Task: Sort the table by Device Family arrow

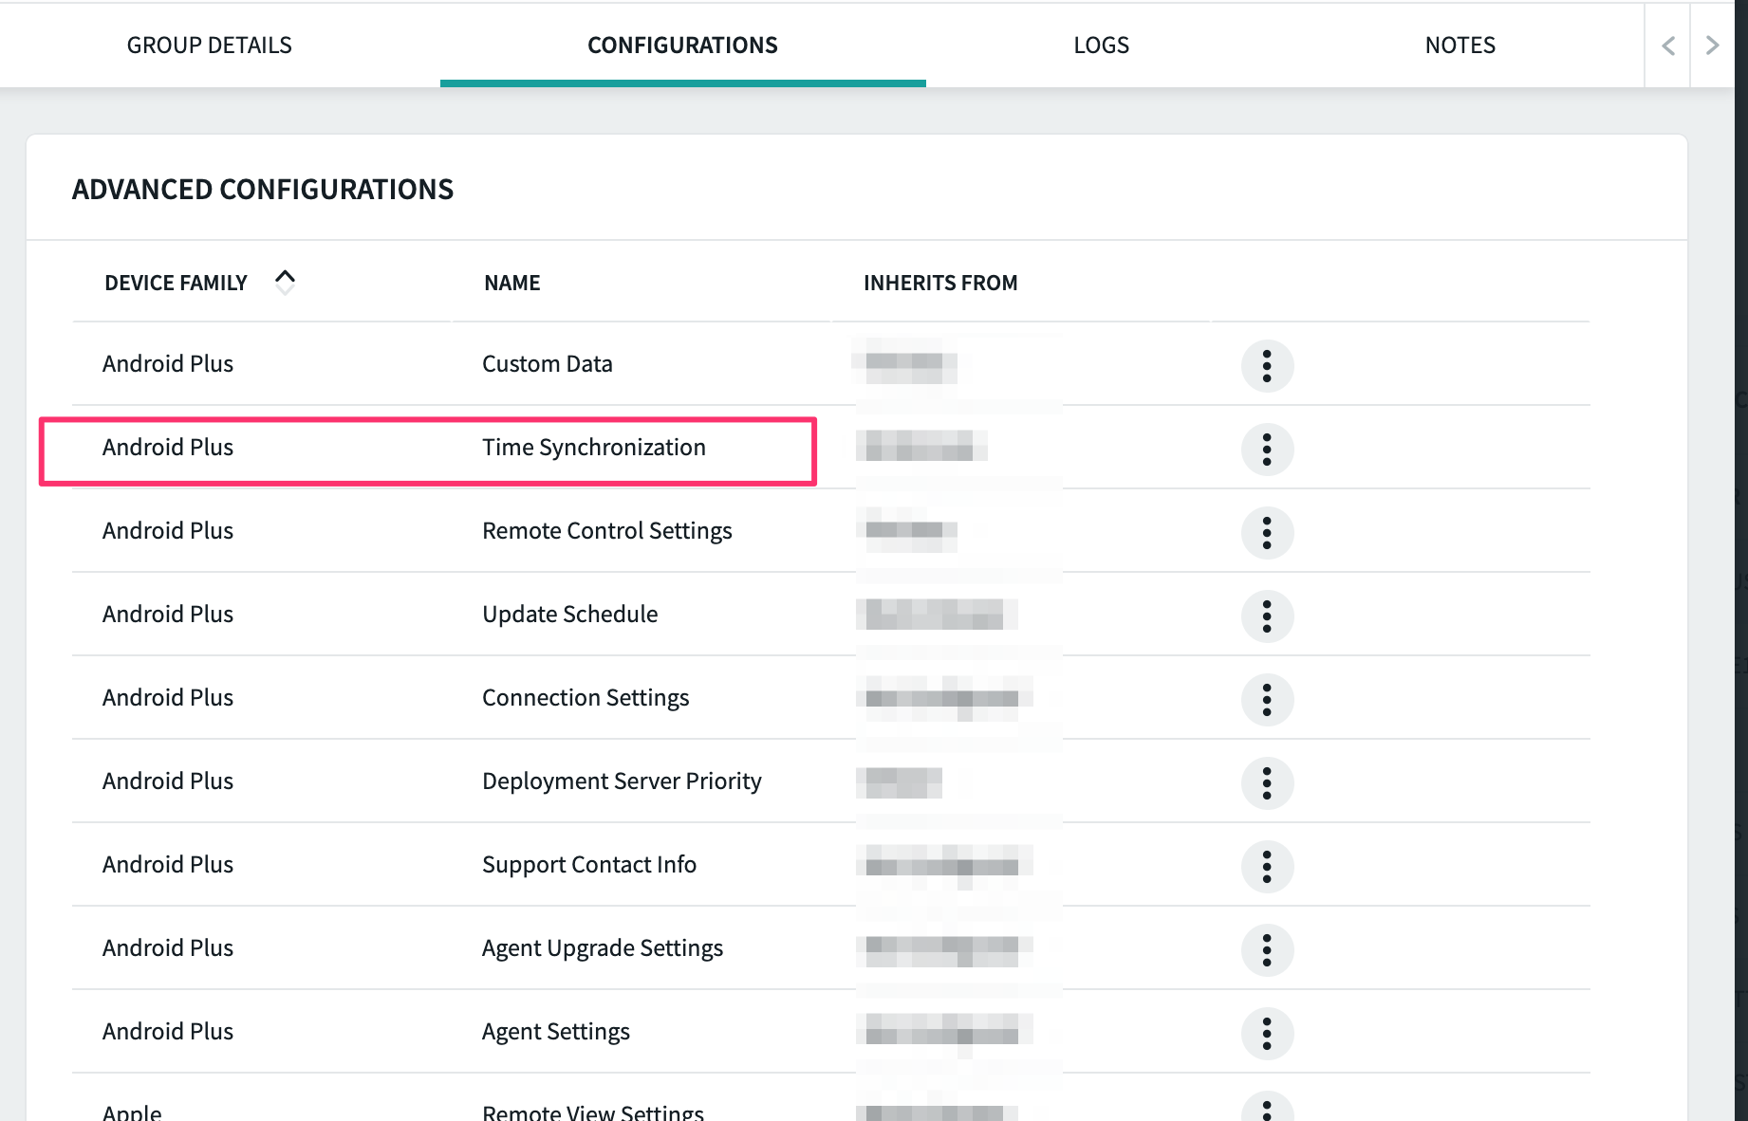Action: point(285,282)
